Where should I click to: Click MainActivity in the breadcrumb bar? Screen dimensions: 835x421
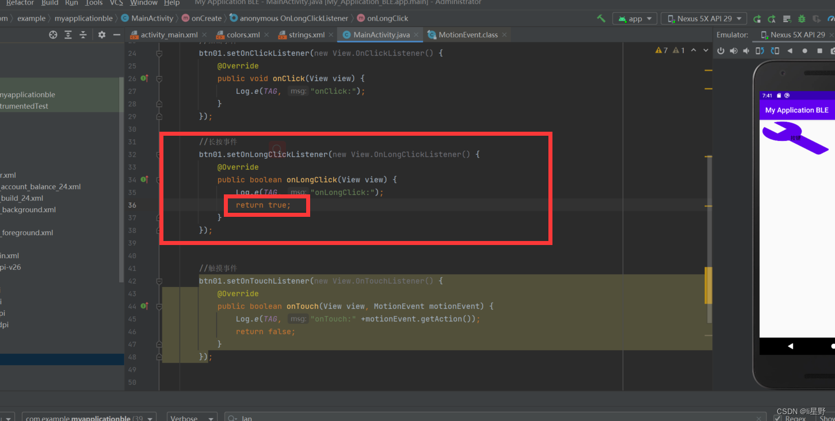pos(147,18)
